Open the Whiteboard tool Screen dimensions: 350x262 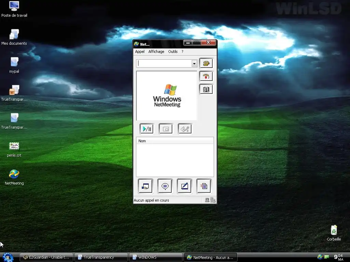coord(184,186)
